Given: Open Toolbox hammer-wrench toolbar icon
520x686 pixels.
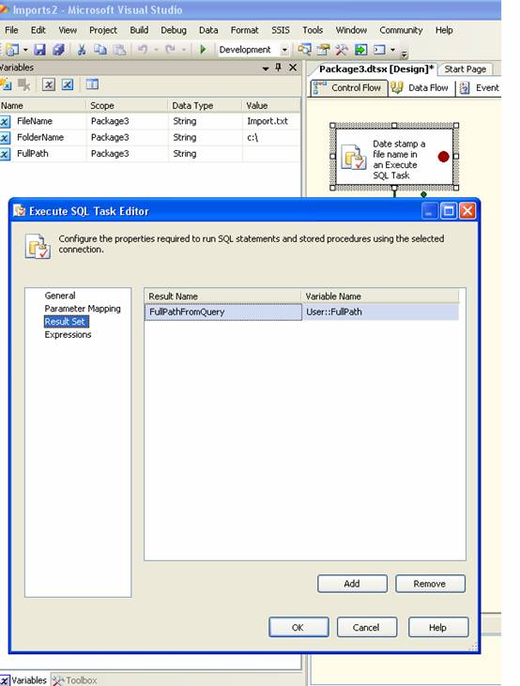Looking at the screenshot, I should pyautogui.click(x=342, y=50).
